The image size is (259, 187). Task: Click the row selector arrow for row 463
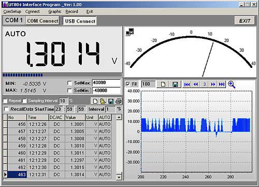pos(5,175)
